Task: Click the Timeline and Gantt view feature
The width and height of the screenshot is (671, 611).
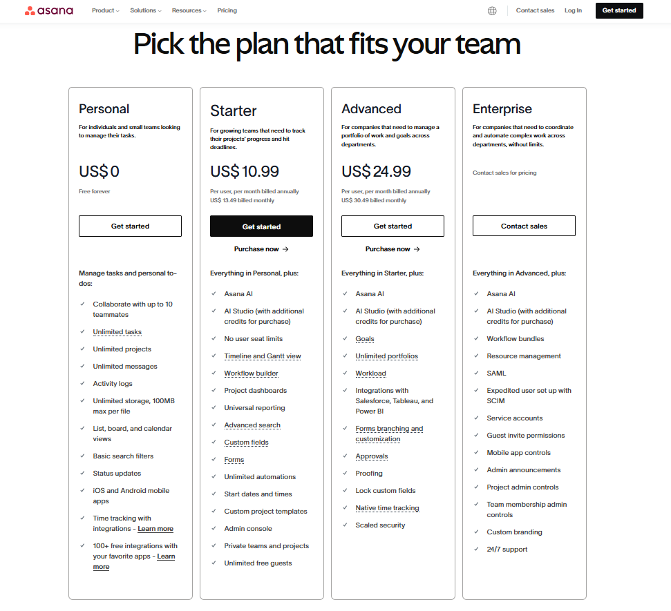Action: pos(263,356)
